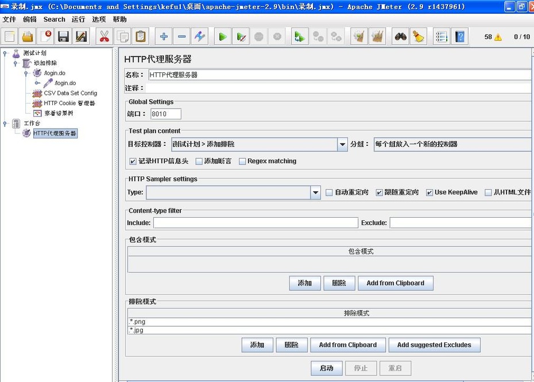Open the 运行 menu
The image size is (534, 382).
point(78,20)
